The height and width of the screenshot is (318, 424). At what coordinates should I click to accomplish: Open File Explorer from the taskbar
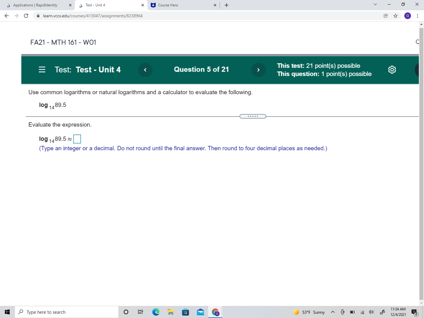point(171,312)
